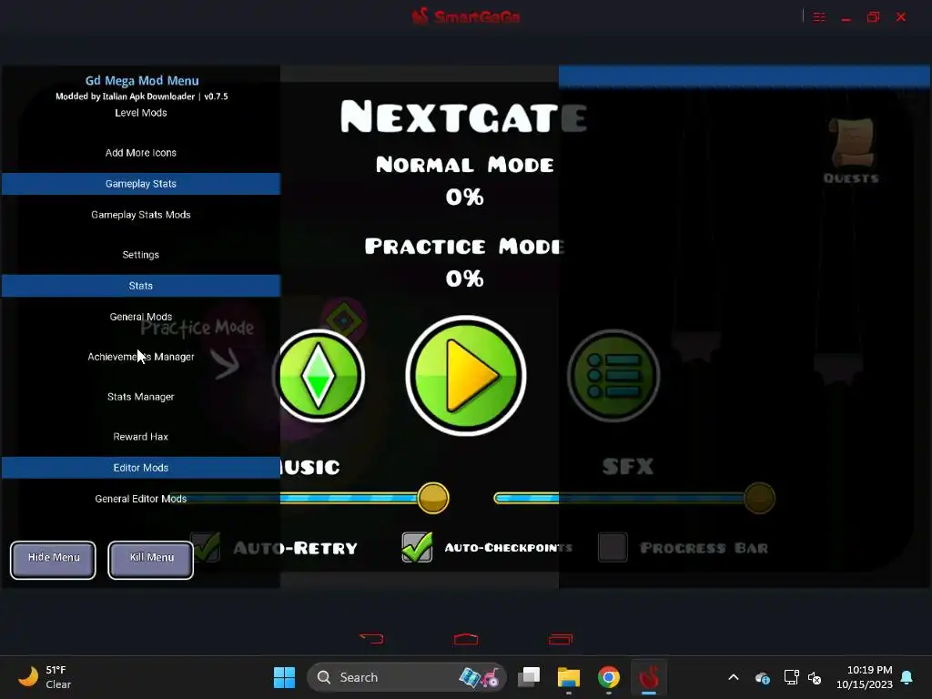932x699 pixels.
Task: Open Settings in the mod menu
Action: pyautogui.click(x=141, y=255)
